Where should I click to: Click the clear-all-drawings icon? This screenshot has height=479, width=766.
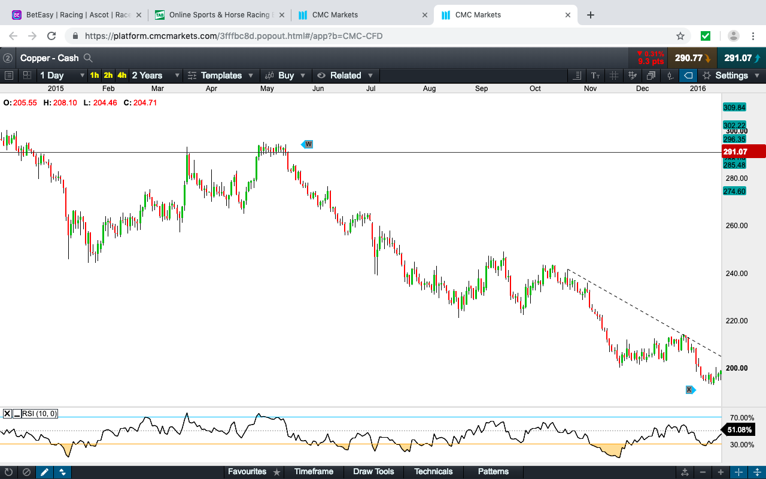[x=26, y=472]
